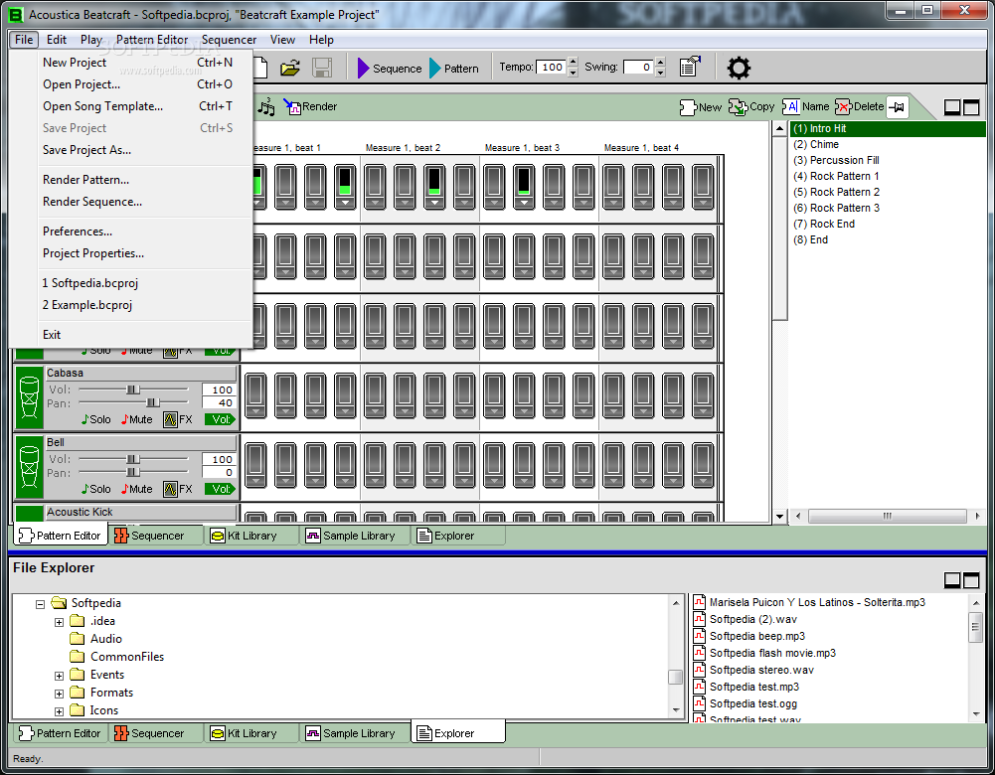Decrease Swing with down stepper arrow
The width and height of the screenshot is (995, 775).
[x=661, y=73]
